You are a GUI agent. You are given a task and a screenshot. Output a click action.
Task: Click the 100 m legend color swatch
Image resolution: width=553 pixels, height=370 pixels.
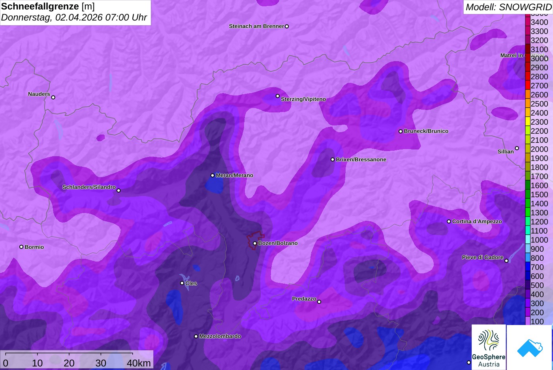pos(527,321)
